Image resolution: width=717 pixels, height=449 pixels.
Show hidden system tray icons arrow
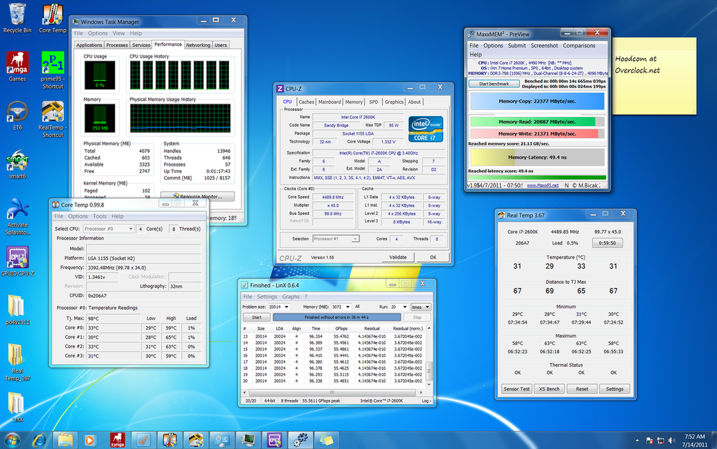point(637,441)
